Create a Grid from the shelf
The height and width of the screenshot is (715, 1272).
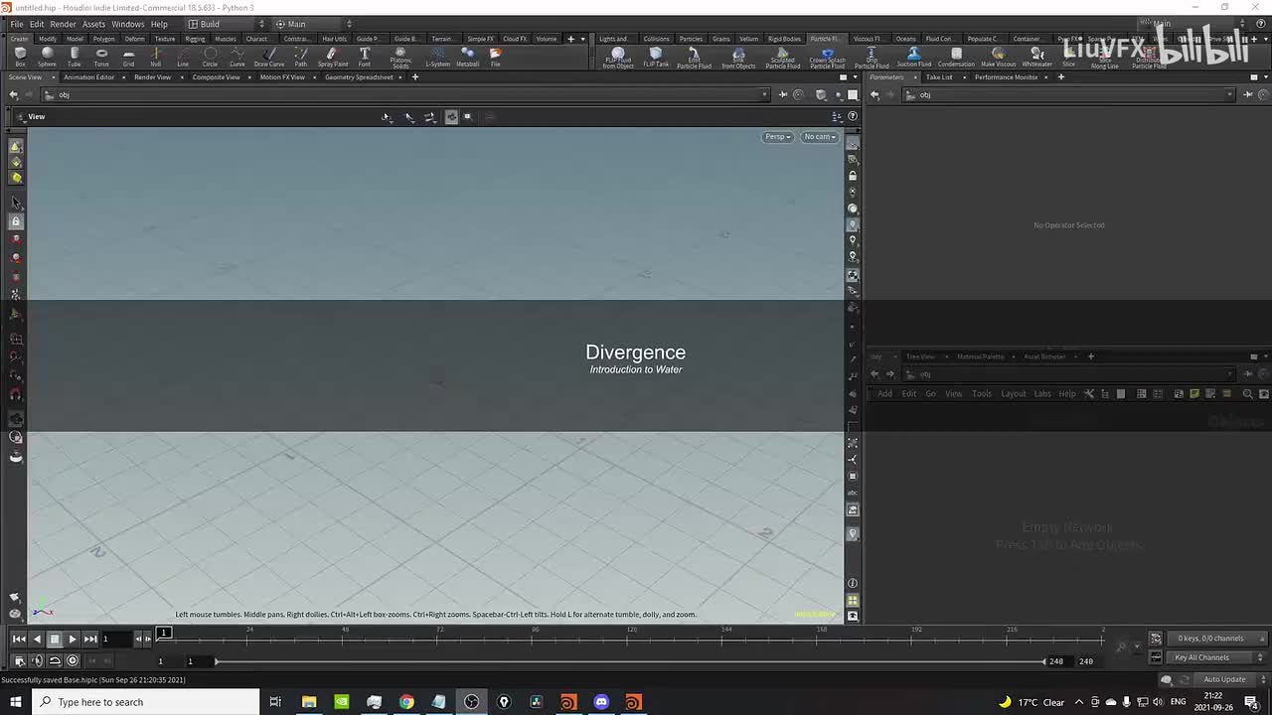click(128, 56)
